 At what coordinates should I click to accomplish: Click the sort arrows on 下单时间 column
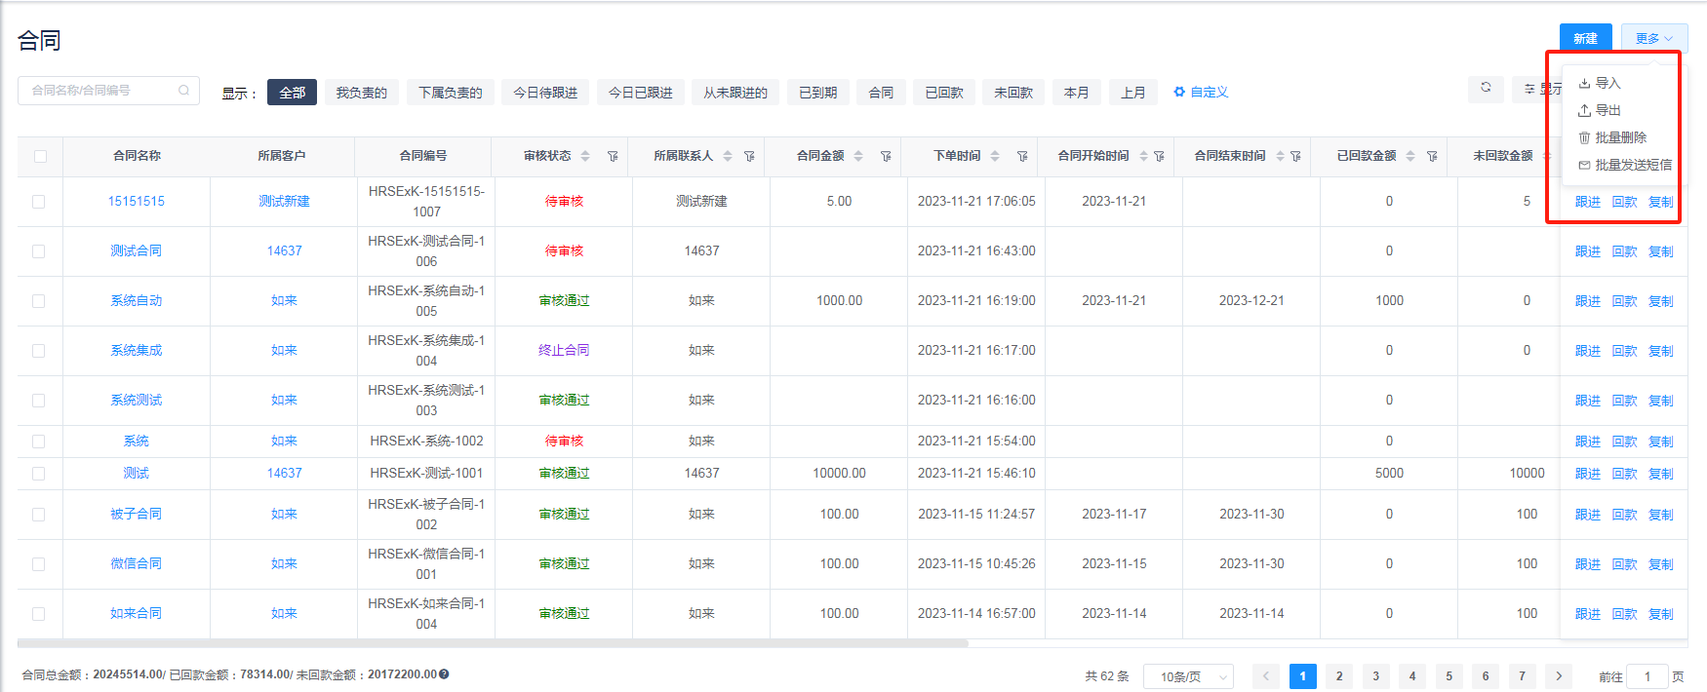995,156
